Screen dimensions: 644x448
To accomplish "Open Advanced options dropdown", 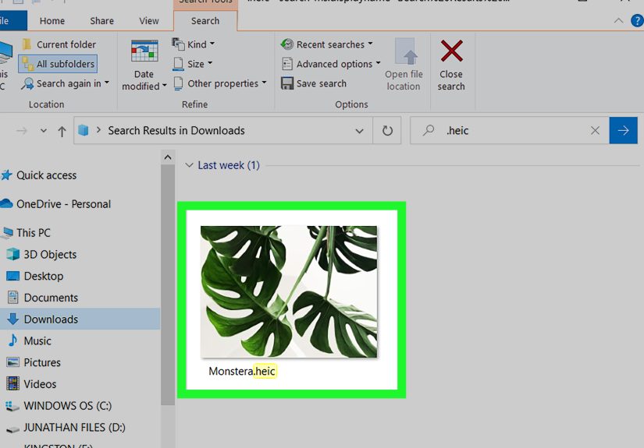I will pos(331,64).
